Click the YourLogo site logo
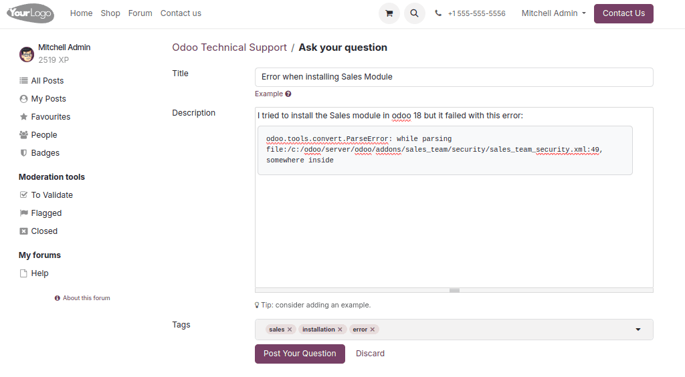Screen dimensions: 685x377 (31, 13)
